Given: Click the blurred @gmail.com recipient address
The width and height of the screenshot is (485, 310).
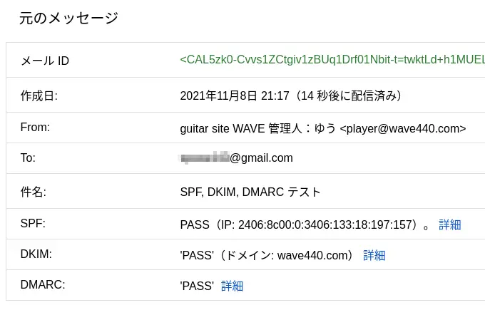Looking at the screenshot, I should pos(236,158).
